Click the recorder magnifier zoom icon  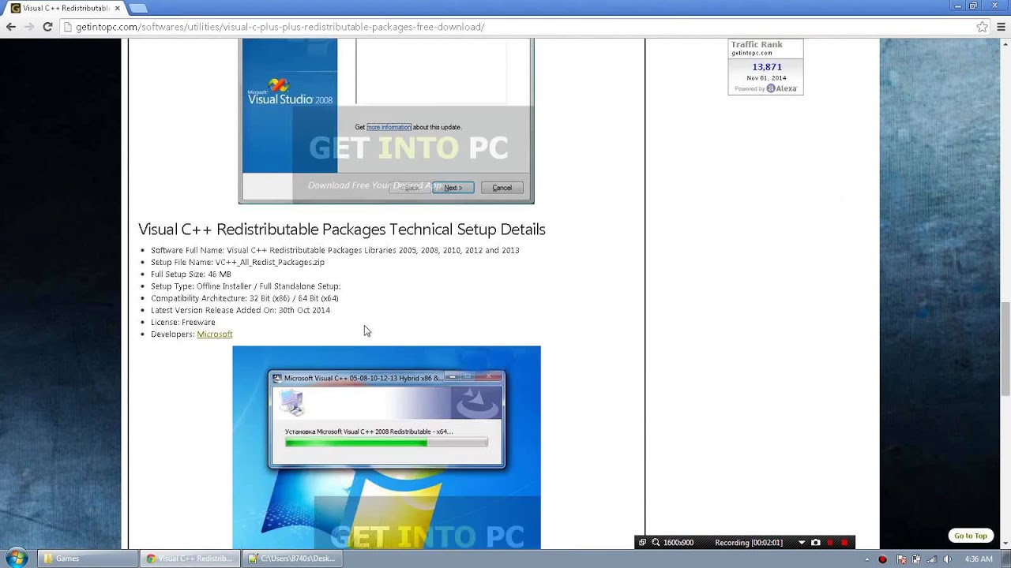[x=656, y=543]
